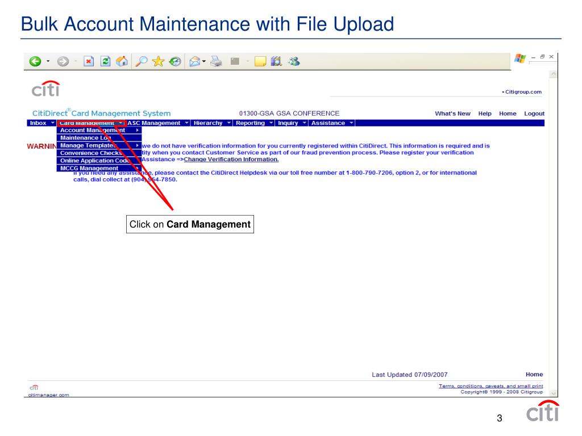Click the scrollbar down arrow

tap(553, 393)
